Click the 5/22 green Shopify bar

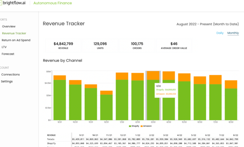[184, 101]
